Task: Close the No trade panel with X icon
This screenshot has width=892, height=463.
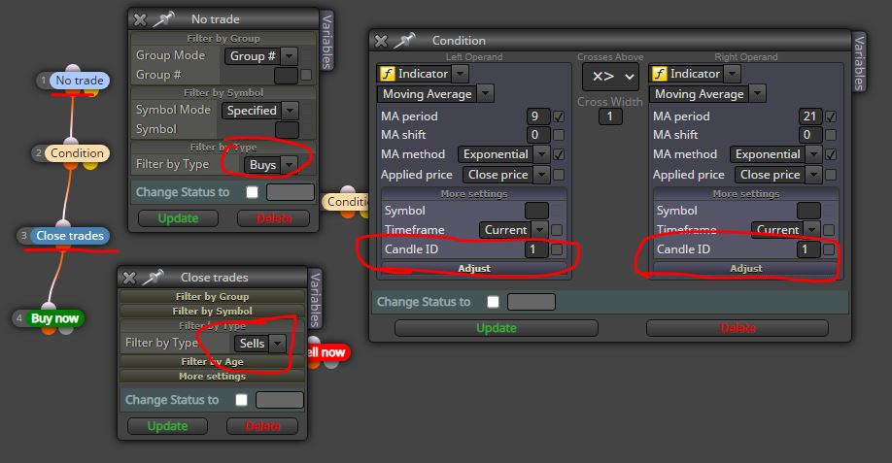Action: tap(140, 19)
